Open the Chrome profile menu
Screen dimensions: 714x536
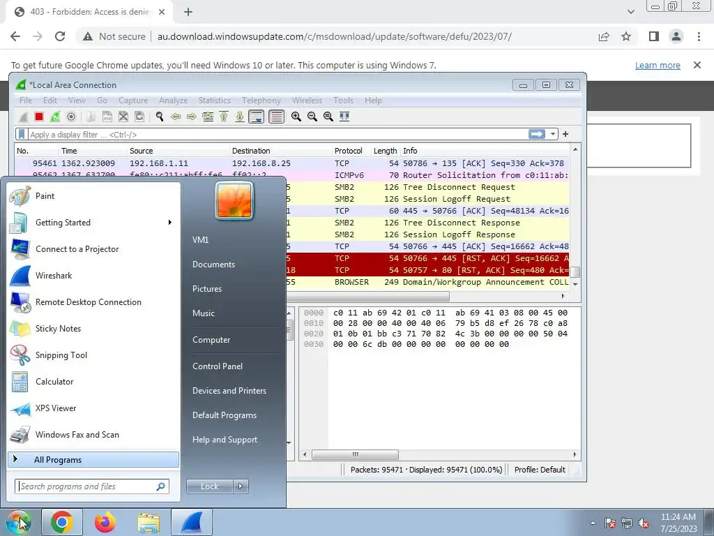click(676, 36)
